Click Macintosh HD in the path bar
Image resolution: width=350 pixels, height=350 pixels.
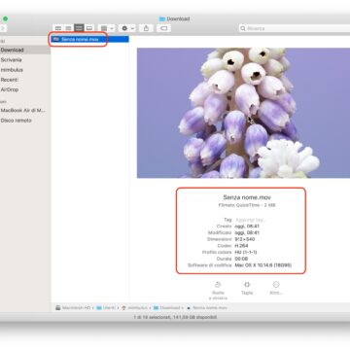pyautogui.click(x=74, y=307)
